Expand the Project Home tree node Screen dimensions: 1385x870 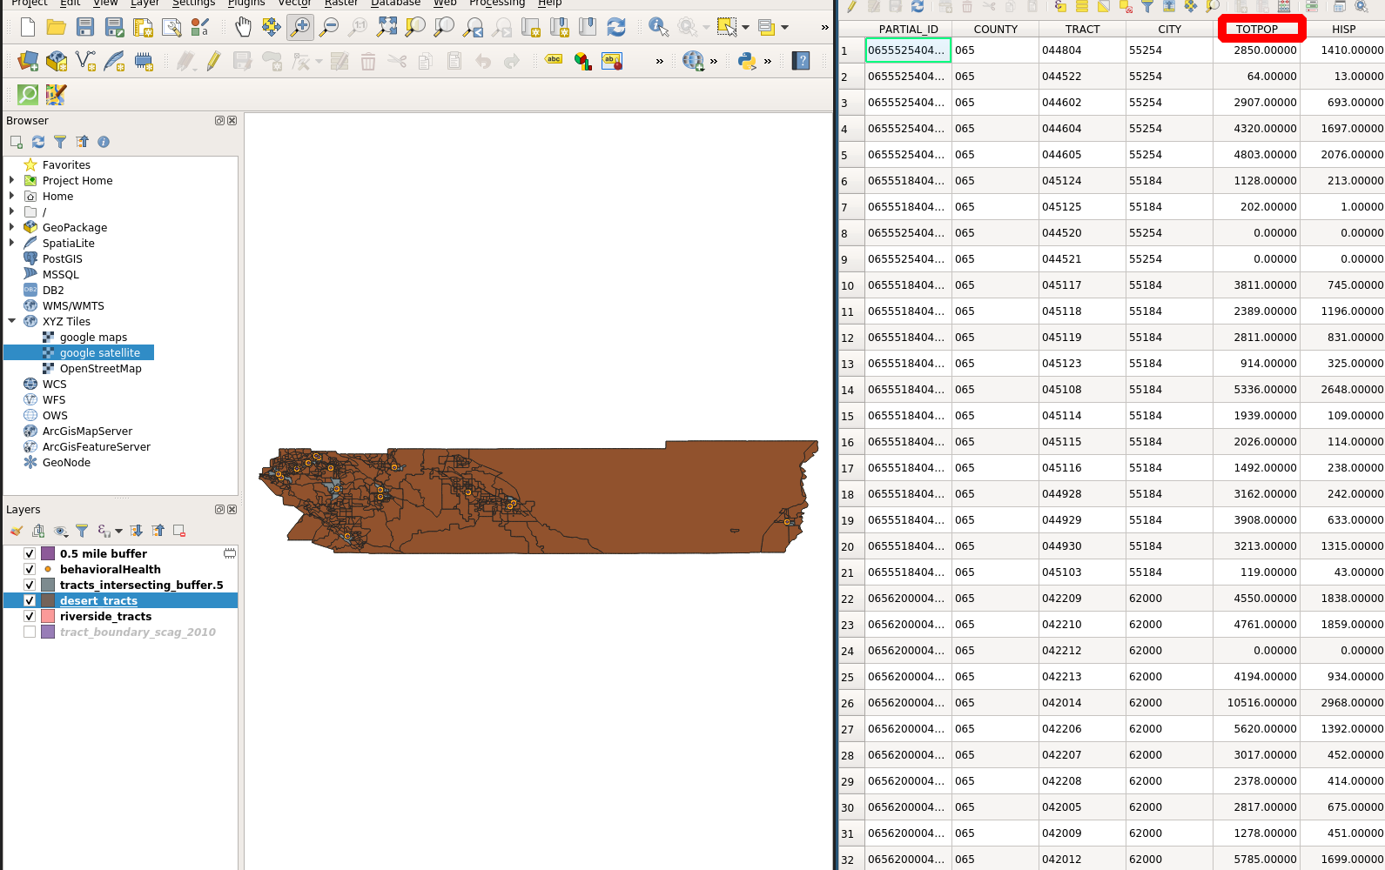click(12, 181)
